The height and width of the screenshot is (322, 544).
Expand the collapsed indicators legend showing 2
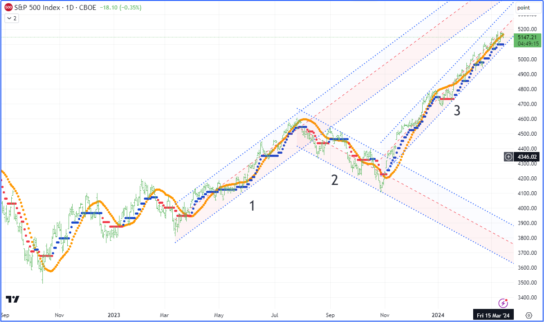tap(11, 18)
